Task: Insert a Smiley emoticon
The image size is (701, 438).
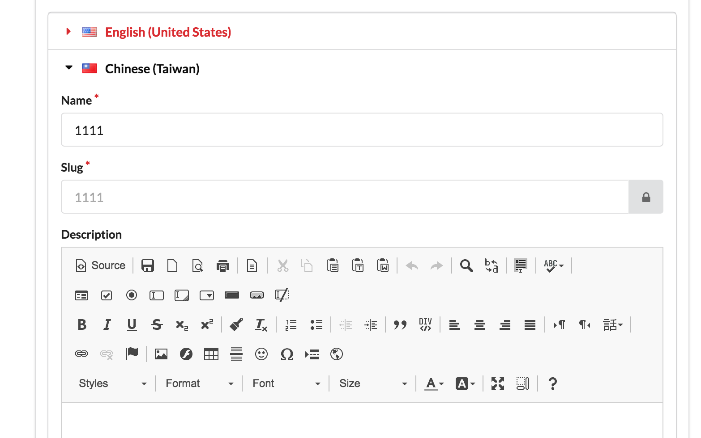Action: pos(261,354)
